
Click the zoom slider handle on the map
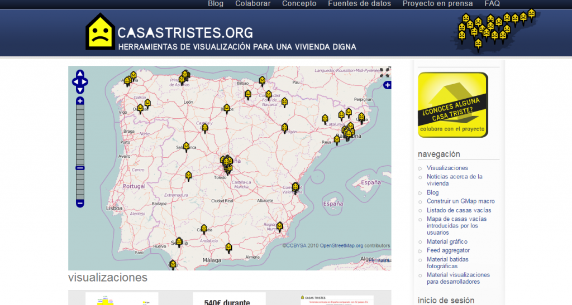tap(80, 168)
